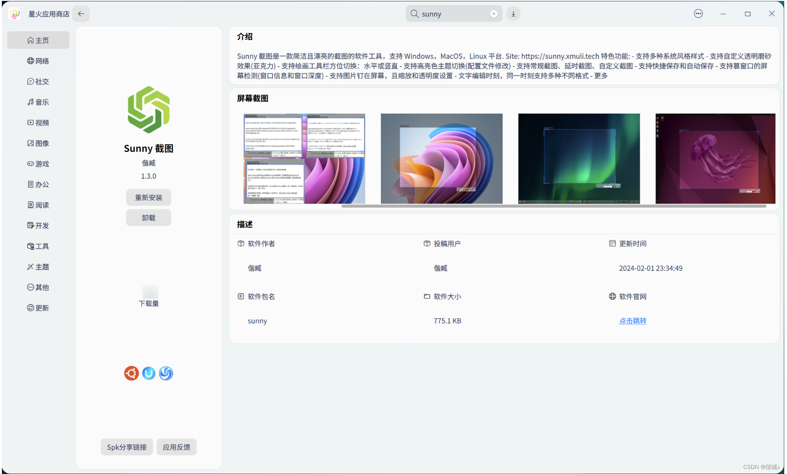Click the Spk分享链接 button

click(x=127, y=447)
